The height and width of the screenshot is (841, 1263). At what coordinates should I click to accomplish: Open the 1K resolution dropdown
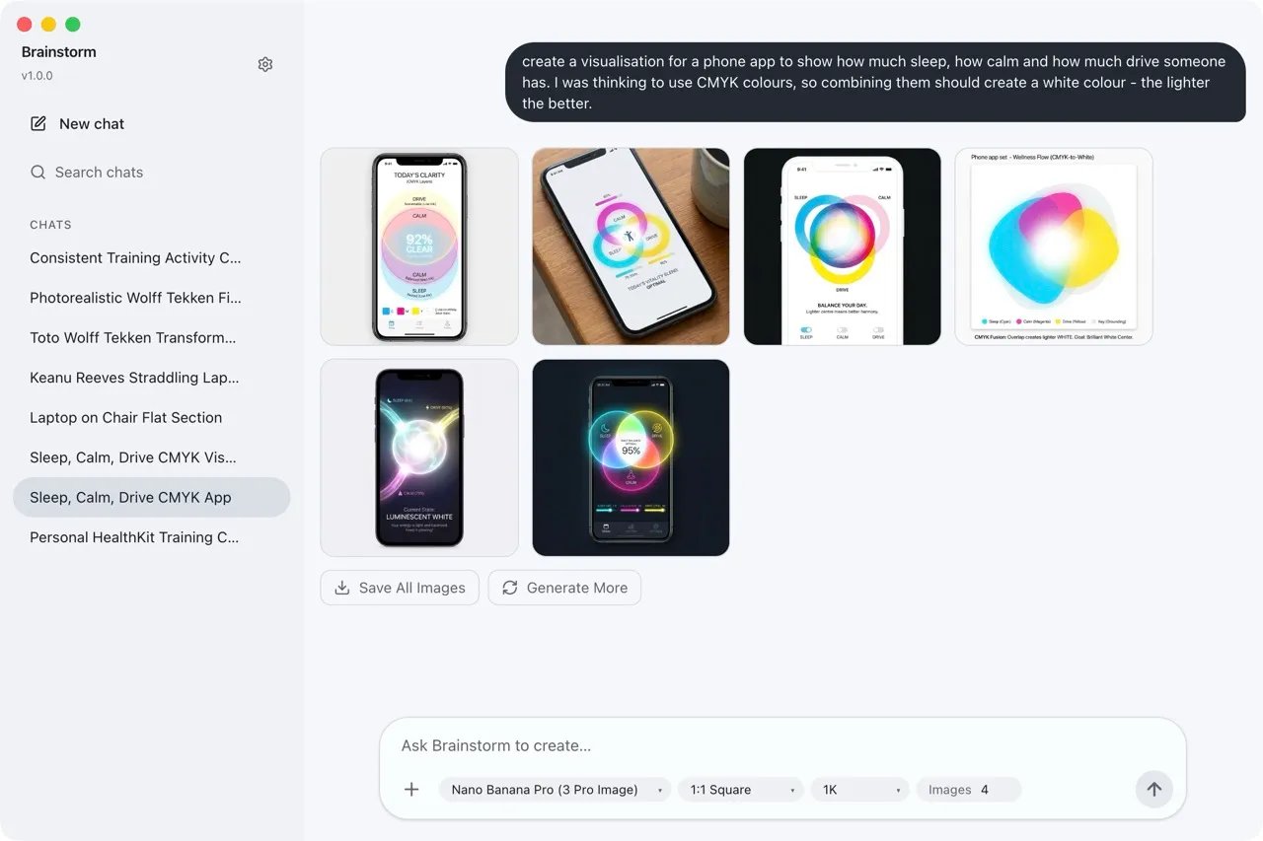860,790
